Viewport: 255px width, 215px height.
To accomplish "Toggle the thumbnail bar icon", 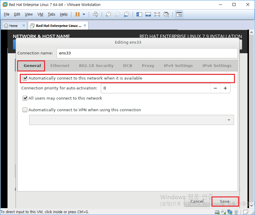I will [x=148, y=14].
